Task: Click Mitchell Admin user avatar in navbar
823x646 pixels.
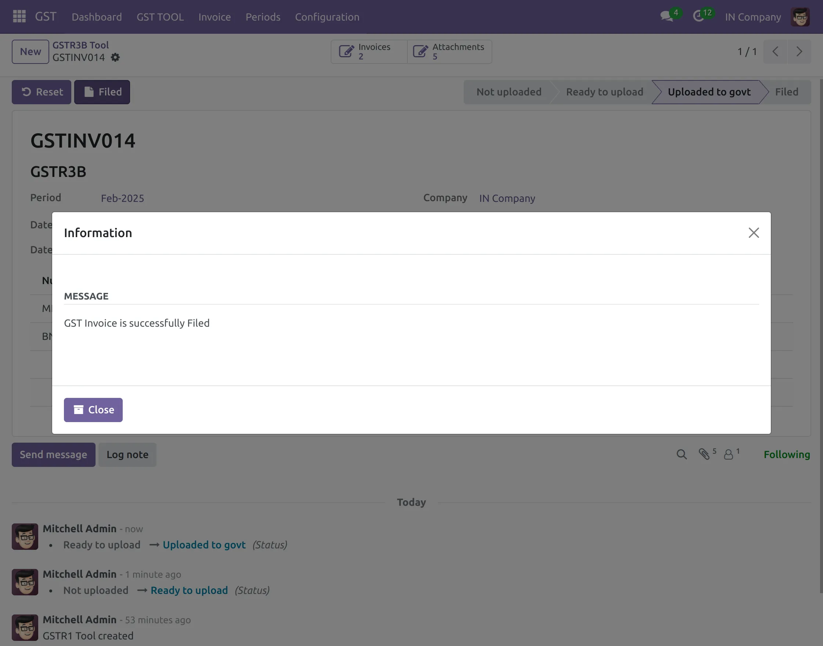Action: 800,17
